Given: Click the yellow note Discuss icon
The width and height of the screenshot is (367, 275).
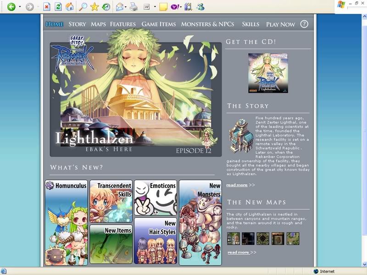Looking at the screenshot, I should (x=163, y=7).
